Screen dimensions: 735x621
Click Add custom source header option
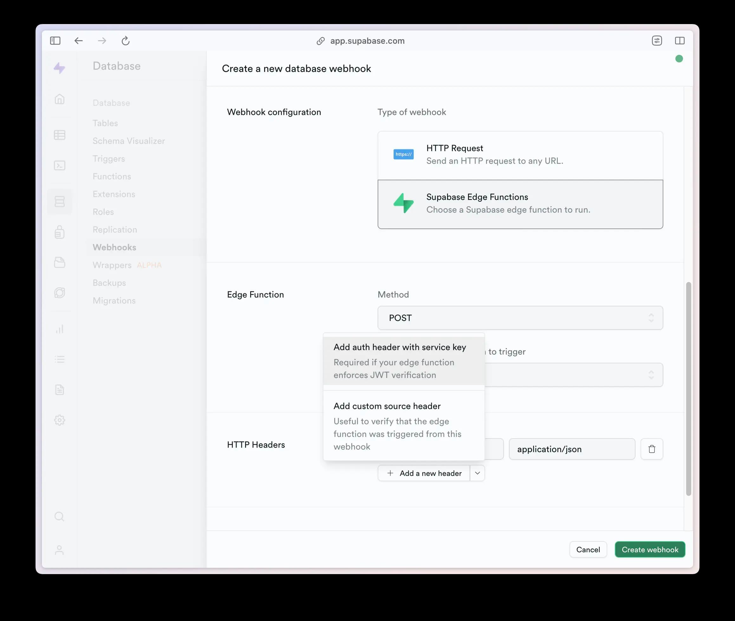(x=387, y=406)
